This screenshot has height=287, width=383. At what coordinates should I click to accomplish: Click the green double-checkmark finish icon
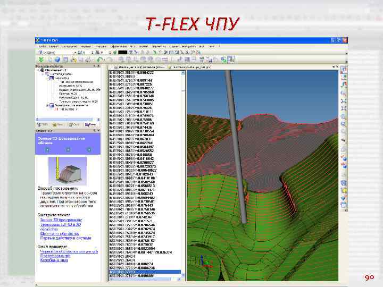pos(41,60)
